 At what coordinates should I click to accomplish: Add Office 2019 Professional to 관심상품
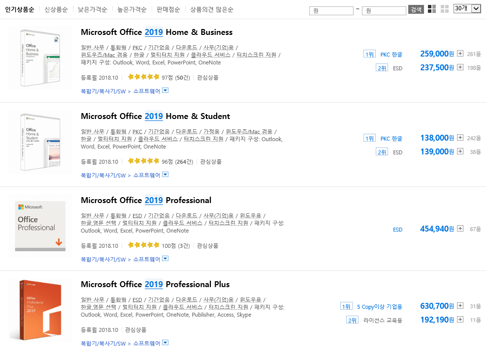[x=207, y=246]
